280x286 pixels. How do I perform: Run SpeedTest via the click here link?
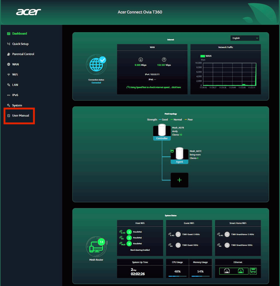176,87
